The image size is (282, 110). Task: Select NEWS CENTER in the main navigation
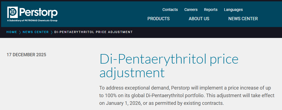tap(243, 19)
